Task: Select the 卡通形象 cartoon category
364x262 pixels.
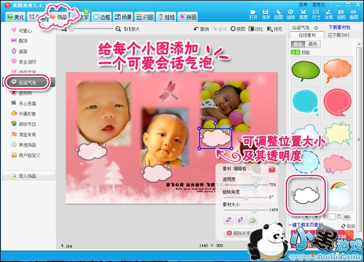Action: click(24, 114)
